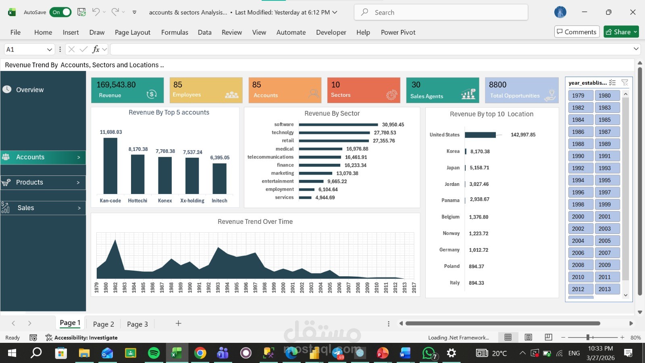Screen dimensions: 645x363
Task: Select the multi-select icon on year_establis slicer
Action: (613, 82)
